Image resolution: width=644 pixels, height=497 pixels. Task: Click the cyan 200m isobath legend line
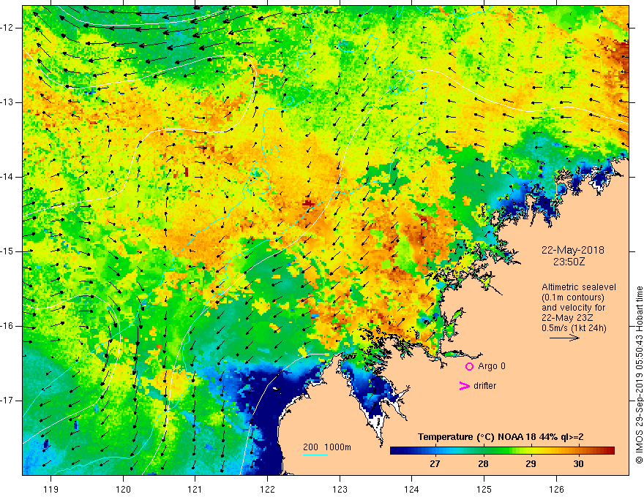tap(315, 455)
